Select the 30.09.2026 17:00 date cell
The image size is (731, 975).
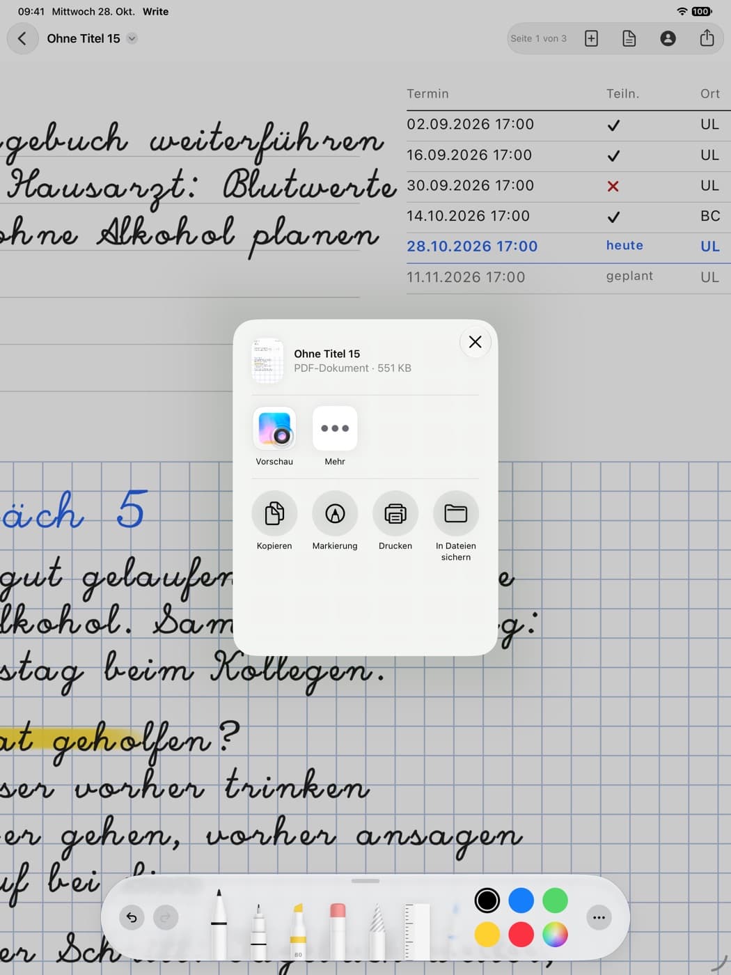[470, 185]
